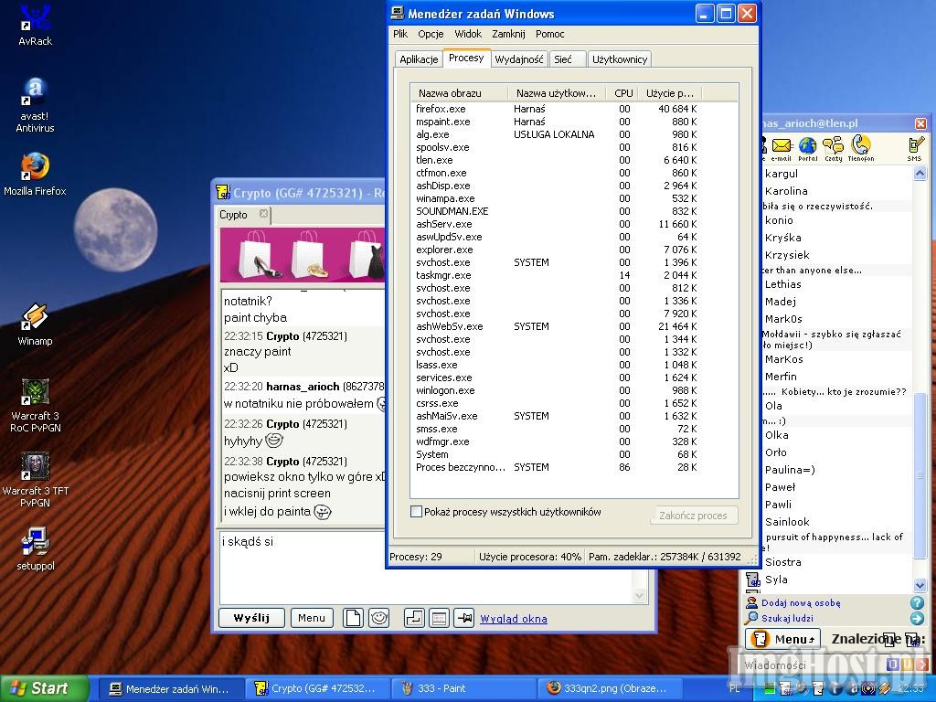Sort by 'Użycie p...' memory column header
The height and width of the screenshot is (702, 936).
(x=669, y=93)
